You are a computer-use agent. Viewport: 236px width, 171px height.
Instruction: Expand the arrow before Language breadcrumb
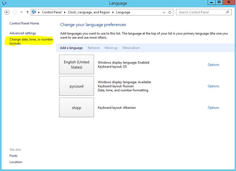coord(113,12)
